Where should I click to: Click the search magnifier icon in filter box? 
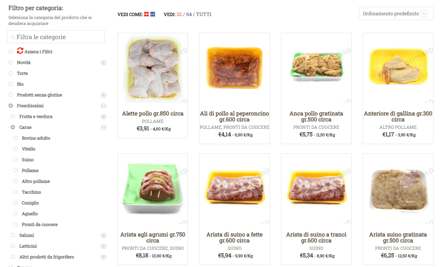point(13,37)
